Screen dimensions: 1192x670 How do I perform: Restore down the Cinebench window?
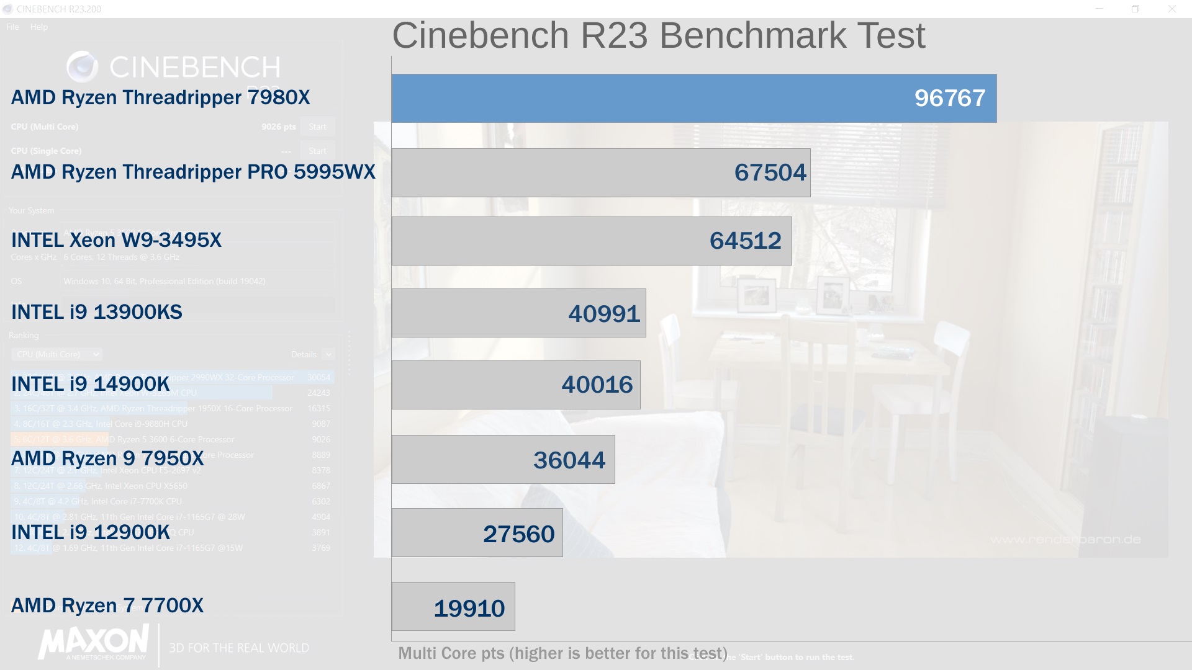click(1136, 9)
